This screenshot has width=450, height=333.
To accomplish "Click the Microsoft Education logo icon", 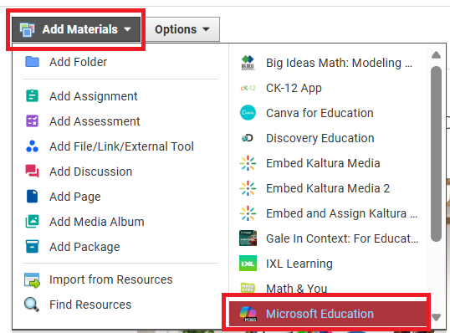I will [x=248, y=314].
